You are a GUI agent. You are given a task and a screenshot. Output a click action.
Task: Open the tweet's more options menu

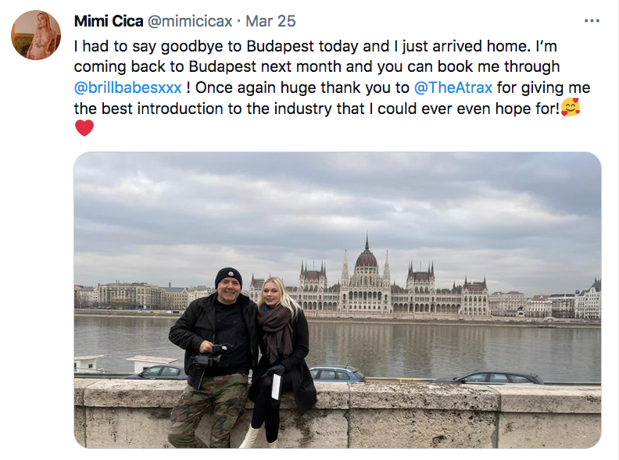[592, 20]
